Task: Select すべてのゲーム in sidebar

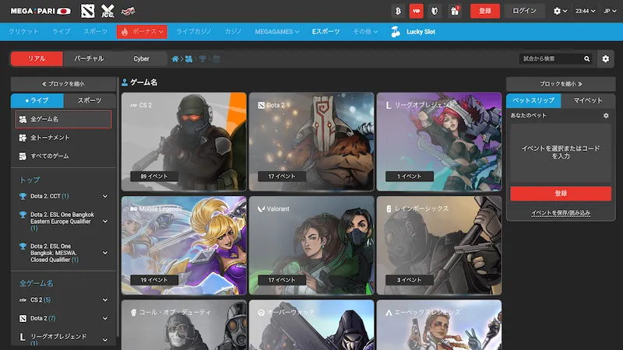Action: (63, 156)
